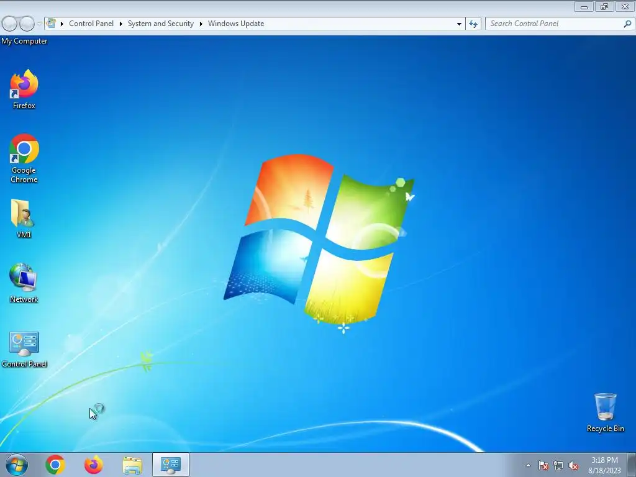636x477 pixels.
Task: Select Windows Update breadcrumb
Action: [236, 24]
